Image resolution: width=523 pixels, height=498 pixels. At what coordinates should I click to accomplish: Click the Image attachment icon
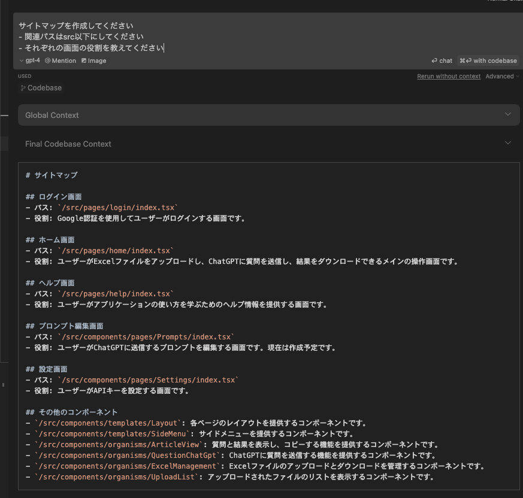85,60
